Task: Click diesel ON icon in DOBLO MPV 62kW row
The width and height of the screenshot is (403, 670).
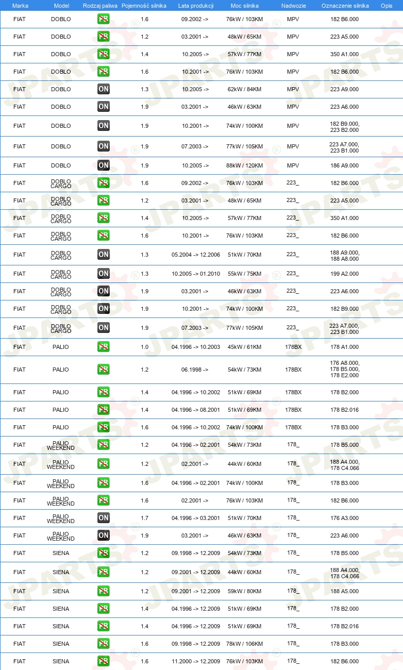Action: (x=104, y=89)
